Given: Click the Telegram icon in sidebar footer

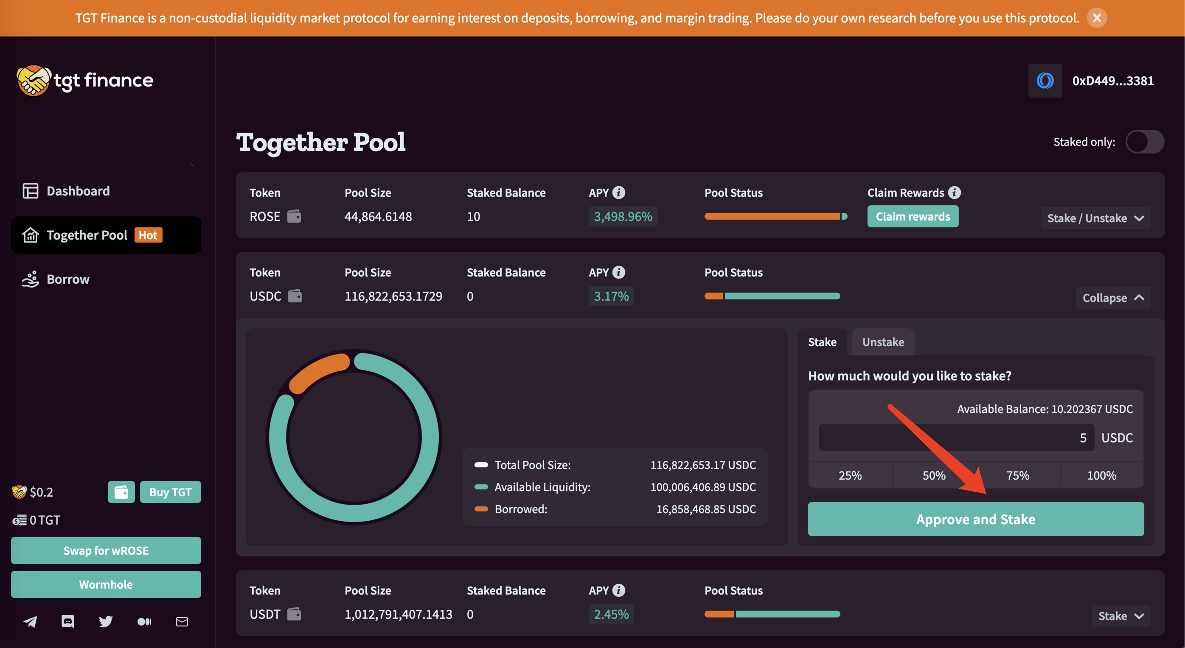Looking at the screenshot, I should pyautogui.click(x=31, y=621).
